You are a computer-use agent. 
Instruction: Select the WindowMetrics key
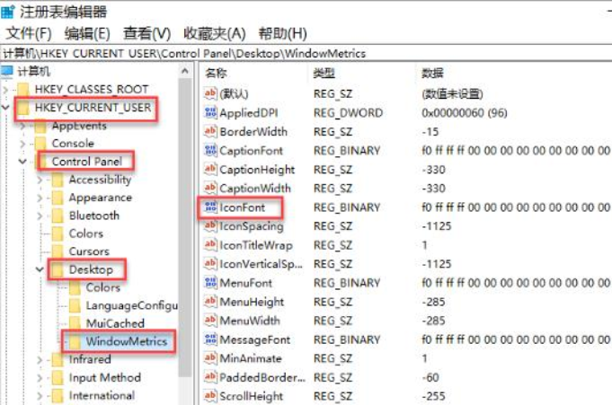point(127,341)
